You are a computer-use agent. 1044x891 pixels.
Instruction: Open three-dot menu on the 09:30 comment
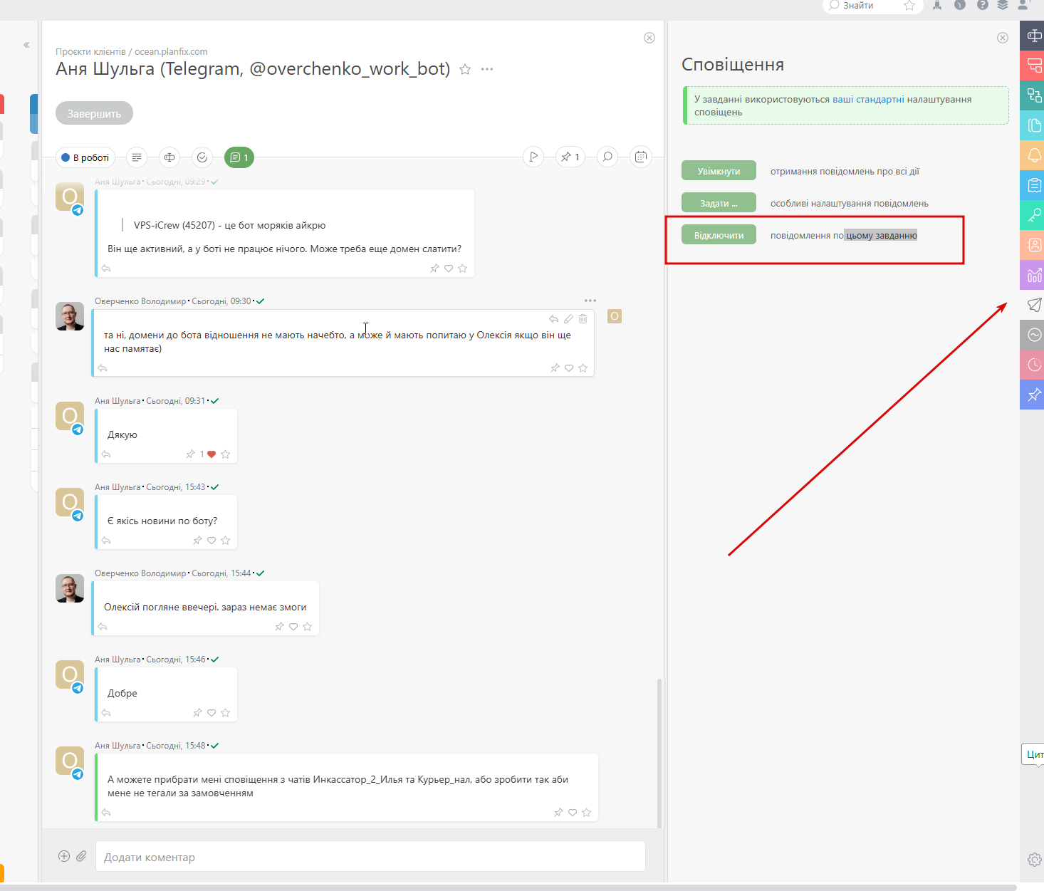point(590,301)
